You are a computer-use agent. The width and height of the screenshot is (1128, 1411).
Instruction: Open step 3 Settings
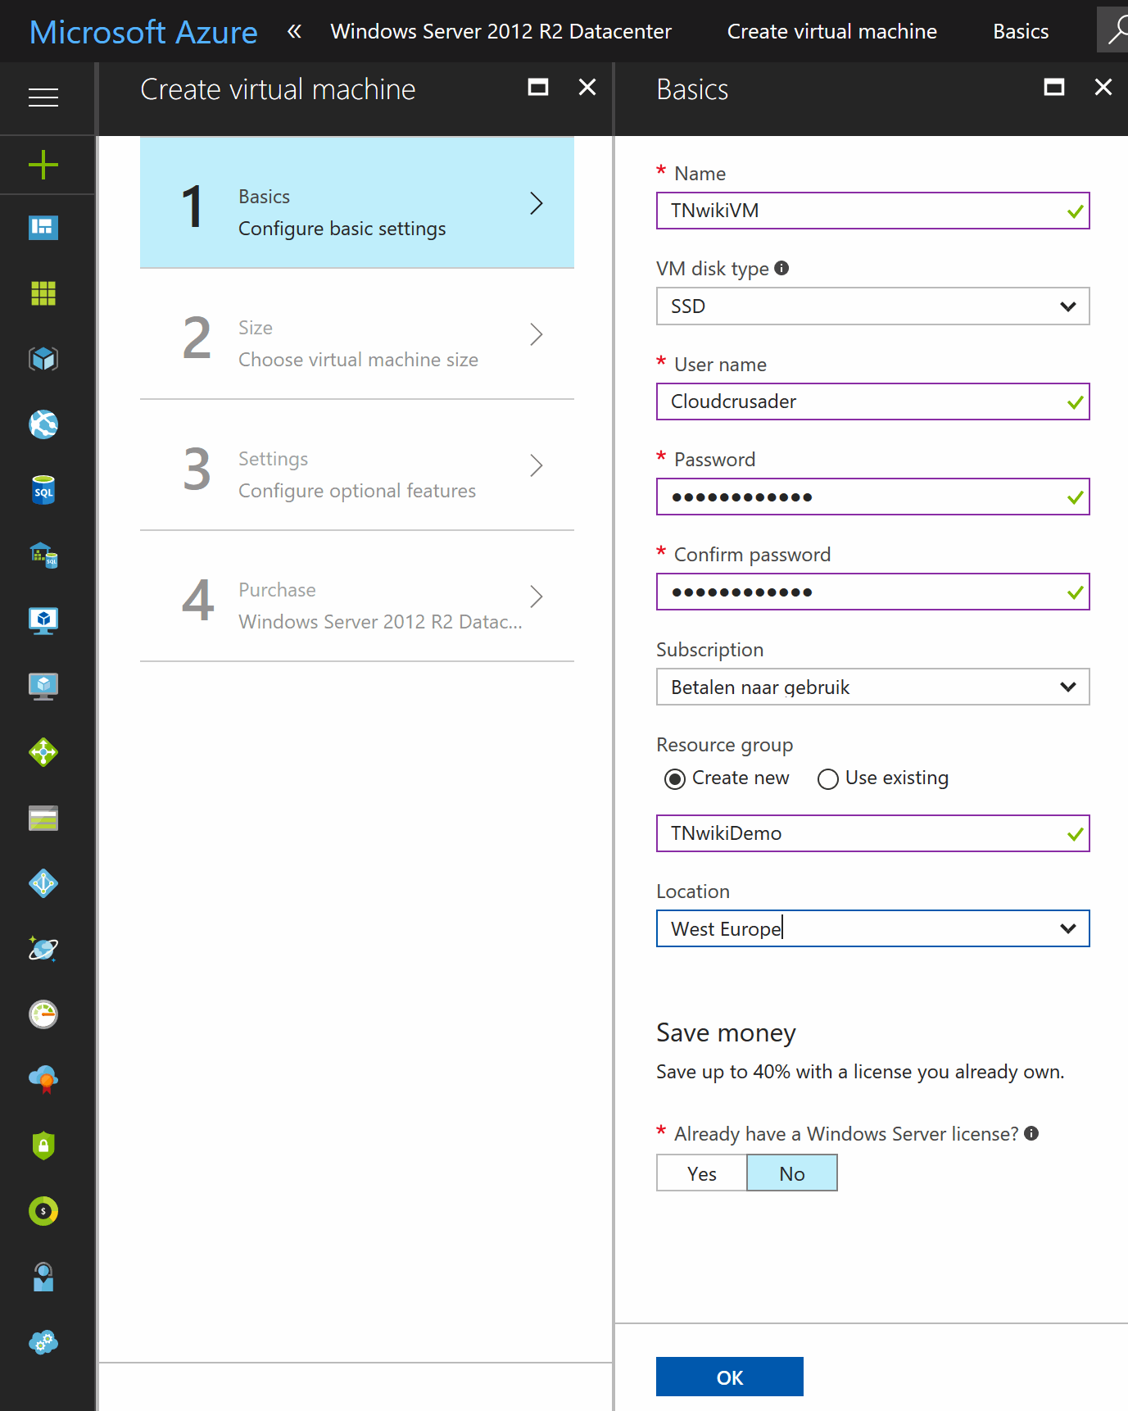[x=357, y=465]
